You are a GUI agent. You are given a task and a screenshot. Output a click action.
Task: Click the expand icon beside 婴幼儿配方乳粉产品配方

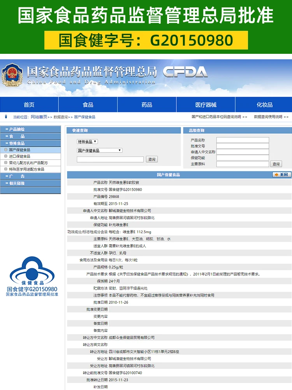pyautogui.click(x=6, y=163)
